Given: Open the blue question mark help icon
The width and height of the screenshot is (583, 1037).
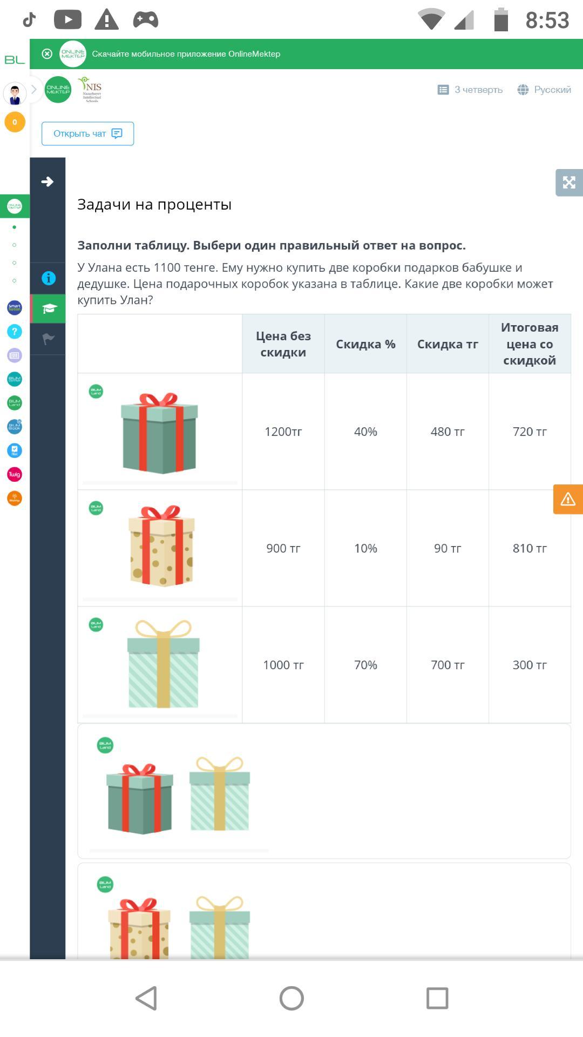Looking at the screenshot, I should pyautogui.click(x=15, y=332).
